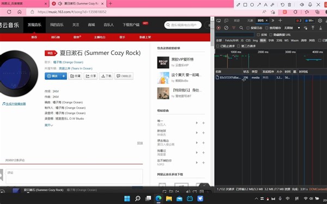Open the read aloud 'A' icon in address bar
The image size is (327, 204).
coord(264,12)
